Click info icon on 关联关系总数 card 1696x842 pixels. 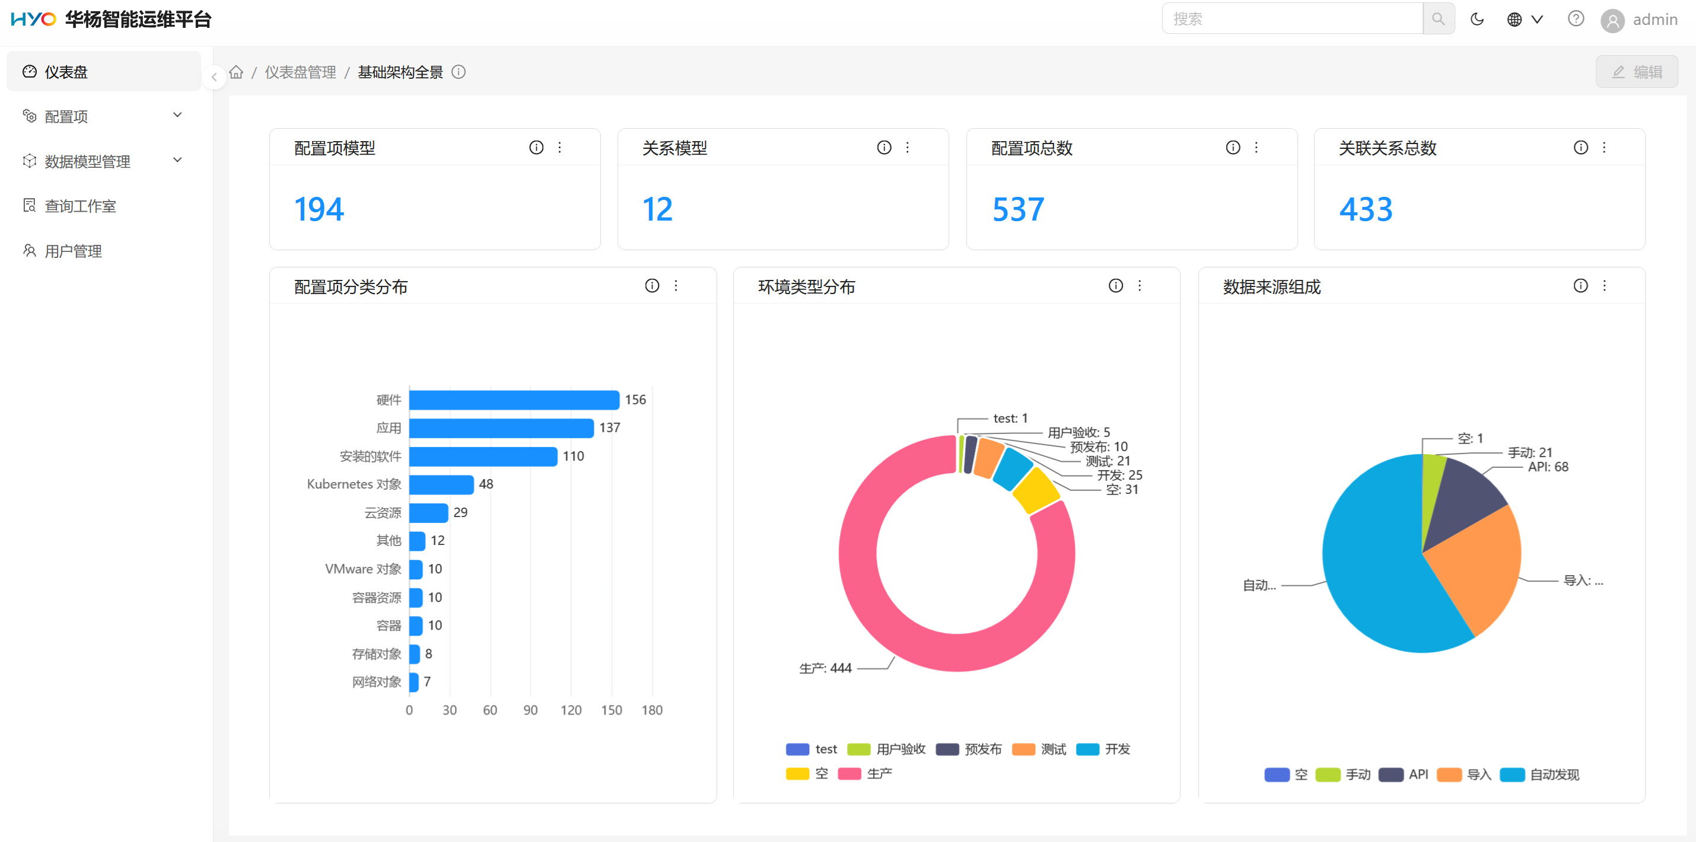tap(1580, 148)
